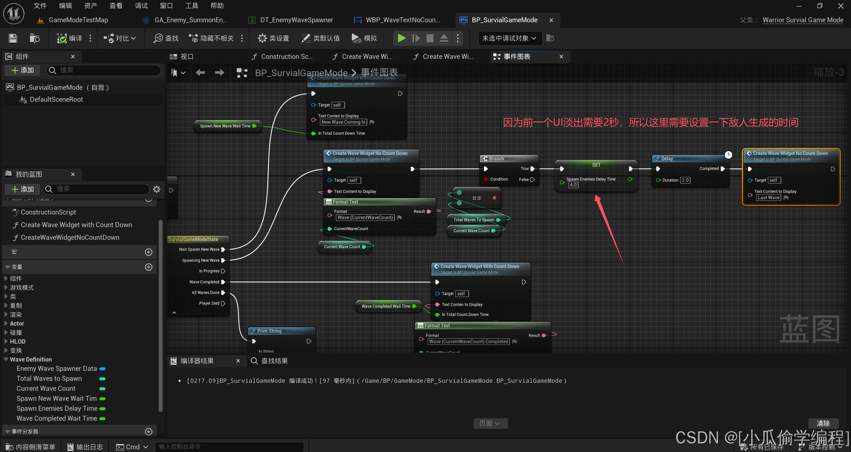Click the 清除 (Clear) button

823,423
